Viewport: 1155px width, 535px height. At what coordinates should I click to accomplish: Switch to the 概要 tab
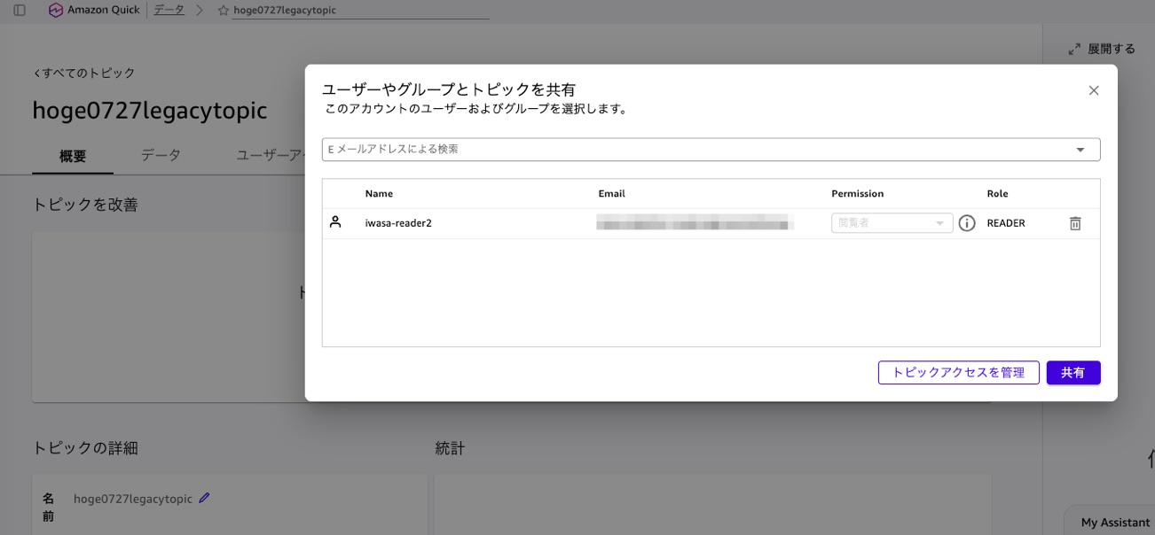[x=73, y=156]
